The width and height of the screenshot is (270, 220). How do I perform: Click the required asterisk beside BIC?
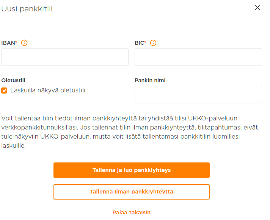click(145, 42)
